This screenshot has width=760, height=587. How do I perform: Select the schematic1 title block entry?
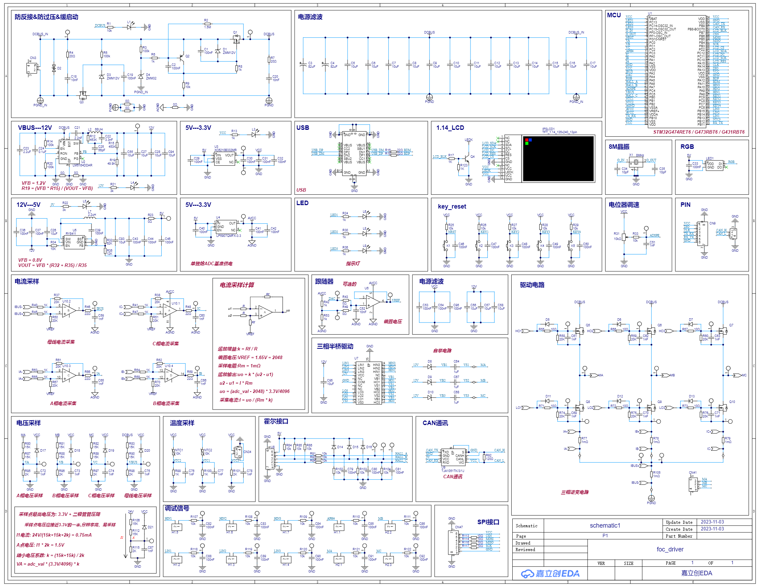pos(605,526)
